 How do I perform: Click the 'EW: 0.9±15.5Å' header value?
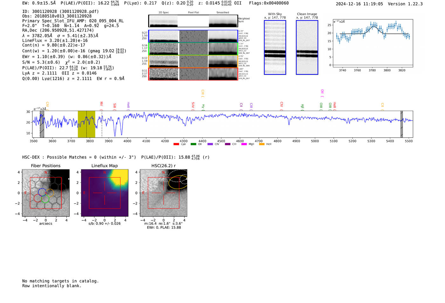tap(39, 3)
